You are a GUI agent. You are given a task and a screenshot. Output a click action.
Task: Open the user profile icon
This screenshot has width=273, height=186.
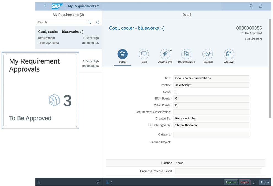click(x=260, y=6)
